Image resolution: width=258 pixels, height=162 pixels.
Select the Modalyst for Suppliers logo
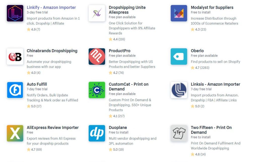pyautogui.click(x=179, y=13)
